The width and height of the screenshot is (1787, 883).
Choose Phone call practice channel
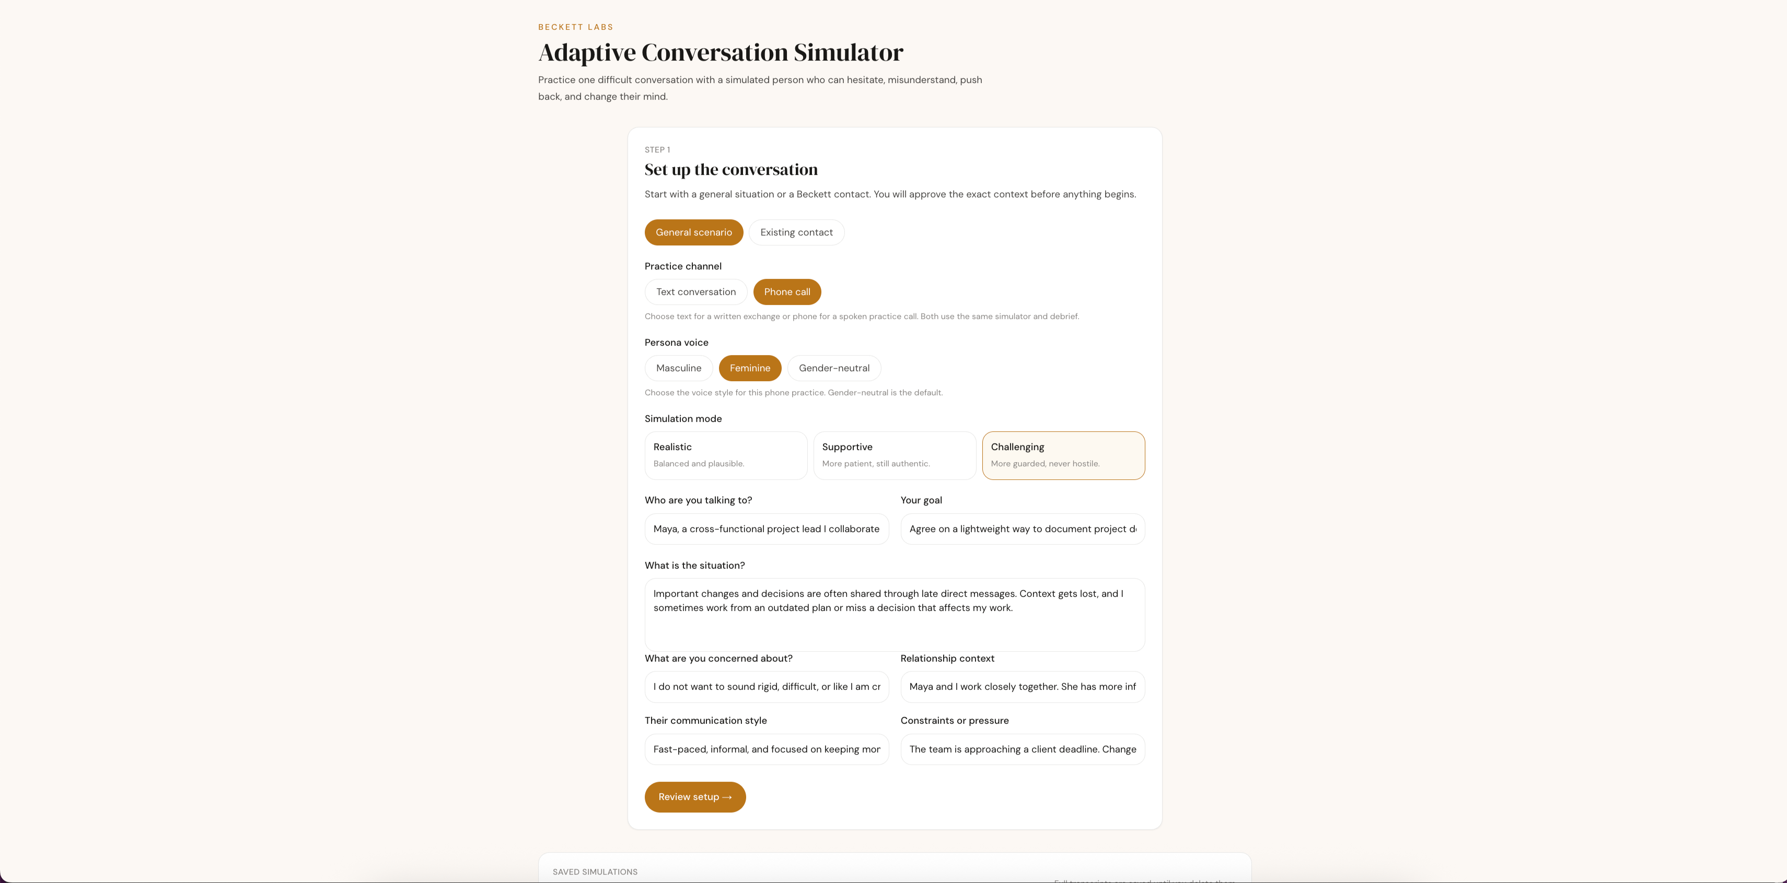pyautogui.click(x=787, y=292)
